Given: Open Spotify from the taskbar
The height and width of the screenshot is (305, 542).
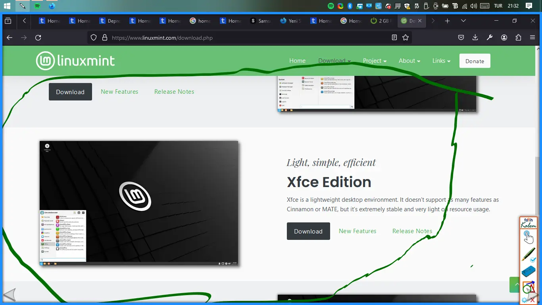Looking at the screenshot, I should pyautogui.click(x=37, y=6).
